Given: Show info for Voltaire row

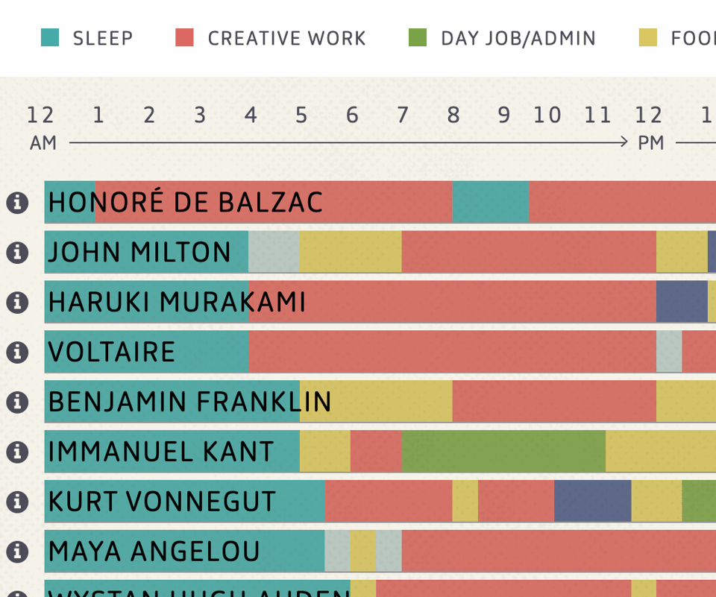Looking at the screenshot, I should 17,353.
